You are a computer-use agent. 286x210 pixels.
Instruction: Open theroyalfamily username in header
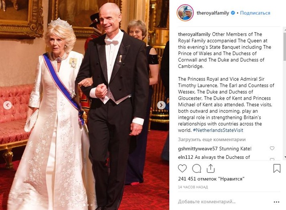213,13
